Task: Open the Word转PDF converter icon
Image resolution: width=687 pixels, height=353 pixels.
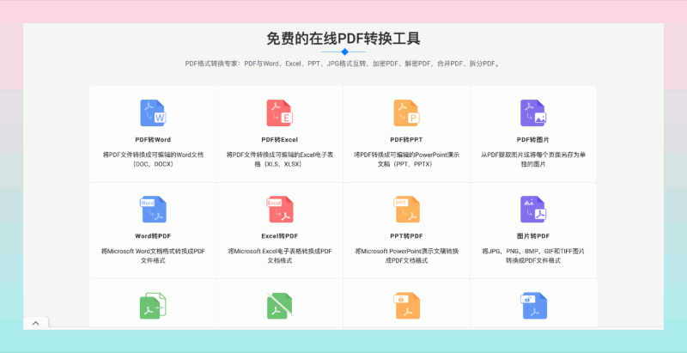Action: (153, 210)
